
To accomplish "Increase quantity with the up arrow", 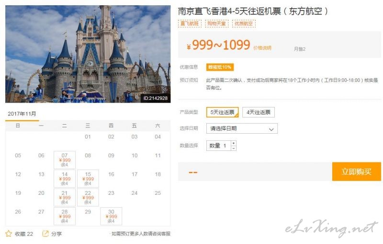I will [x=234, y=143].
